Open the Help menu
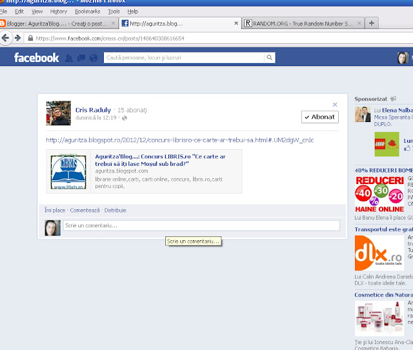Viewport: 413px width, 350px height. (x=133, y=12)
